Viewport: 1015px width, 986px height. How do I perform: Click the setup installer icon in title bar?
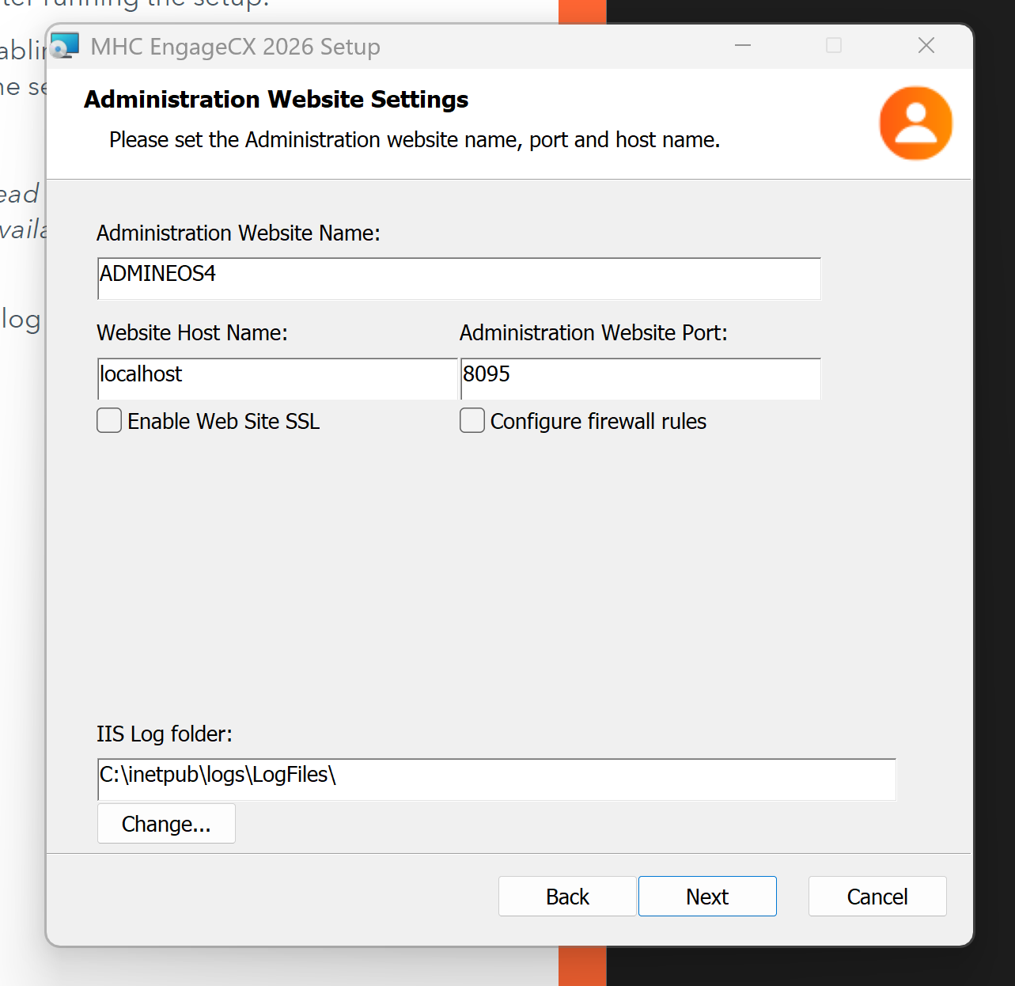point(65,46)
